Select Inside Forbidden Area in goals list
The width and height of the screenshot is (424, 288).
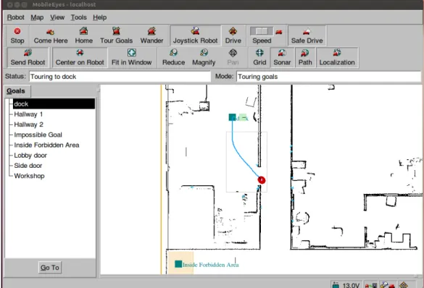point(46,145)
